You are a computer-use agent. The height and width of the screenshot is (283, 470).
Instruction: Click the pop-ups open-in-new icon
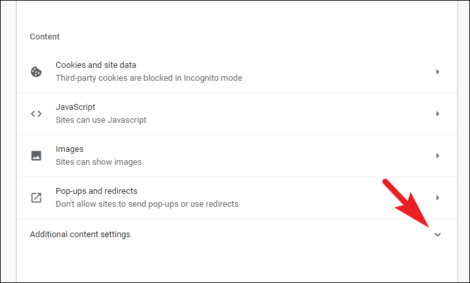(x=36, y=198)
